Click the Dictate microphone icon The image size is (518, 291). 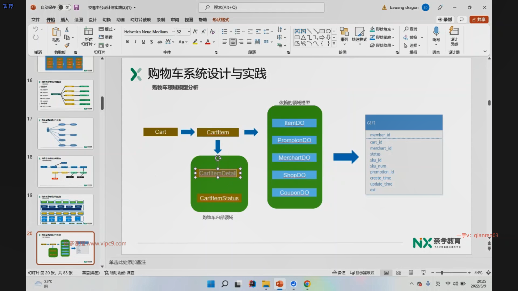pos(436,31)
